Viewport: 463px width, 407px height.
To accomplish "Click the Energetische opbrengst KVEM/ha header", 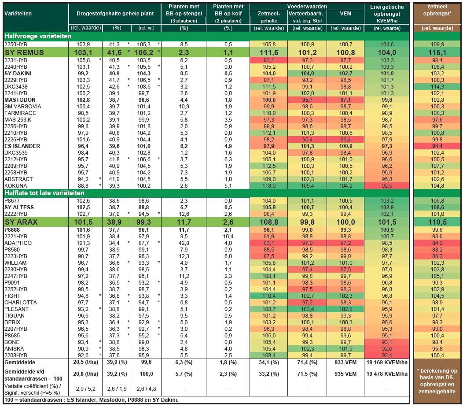I will 387,14.
